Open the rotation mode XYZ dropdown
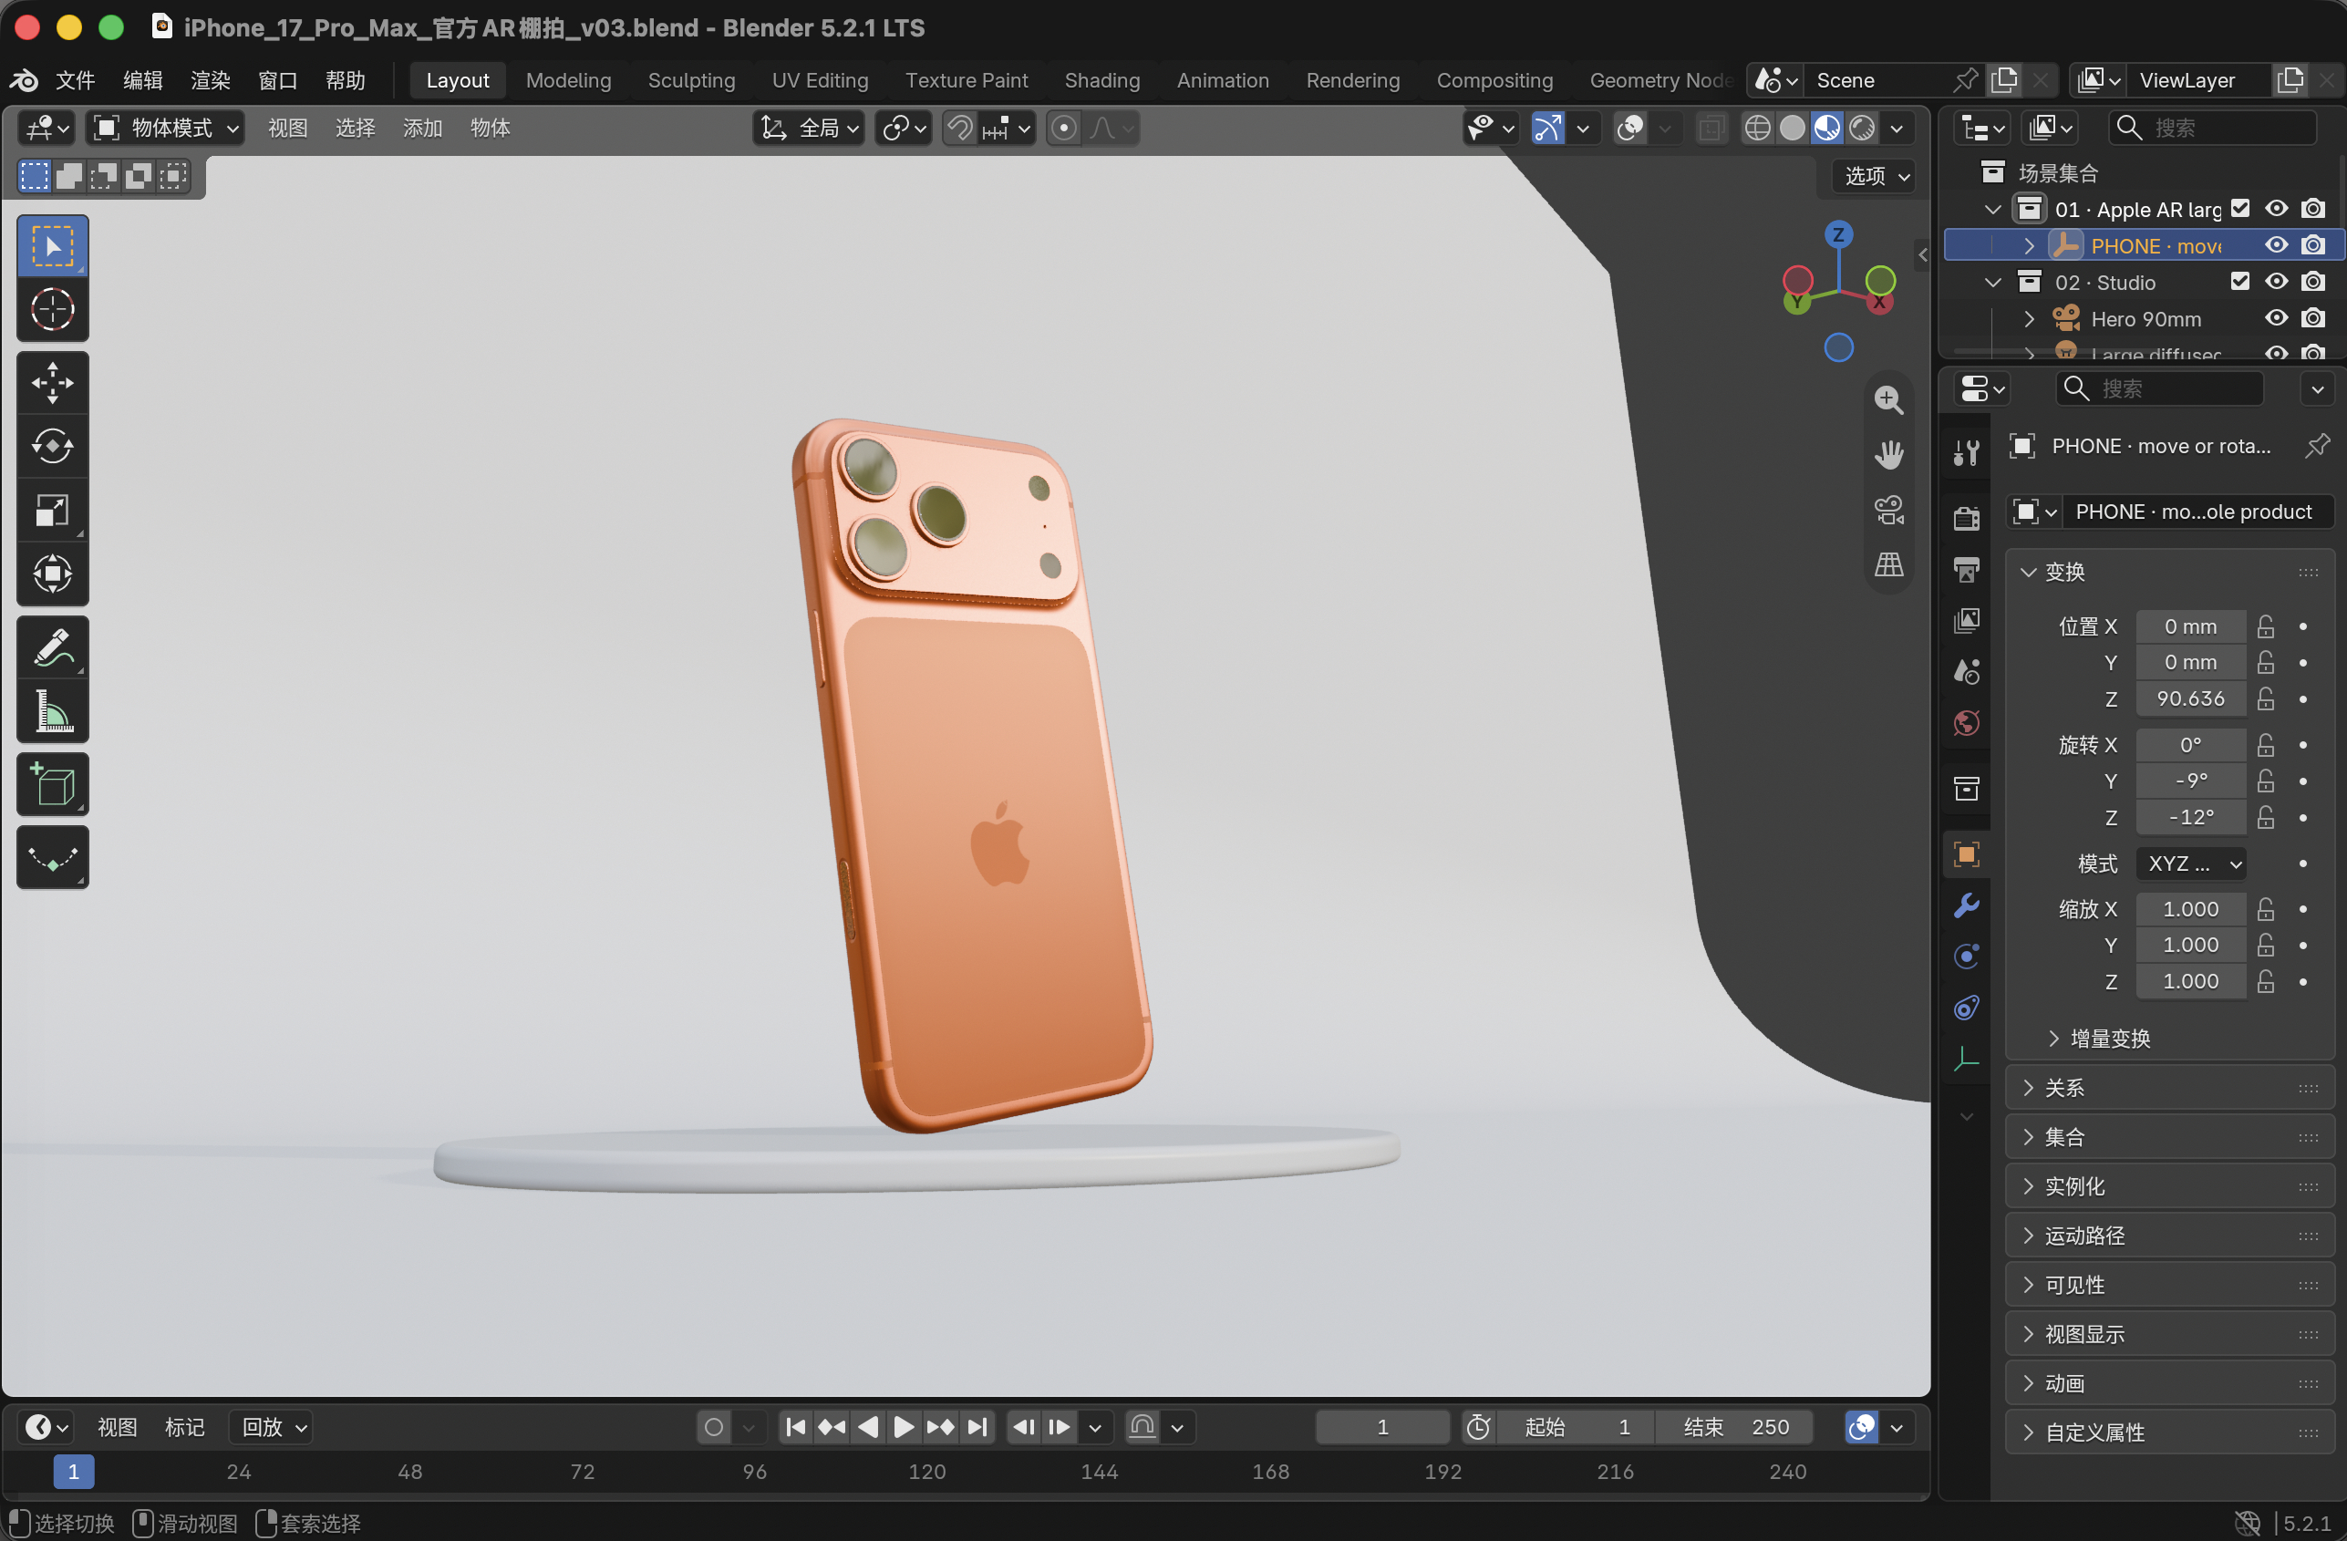This screenshot has width=2347, height=1541. click(x=2191, y=864)
